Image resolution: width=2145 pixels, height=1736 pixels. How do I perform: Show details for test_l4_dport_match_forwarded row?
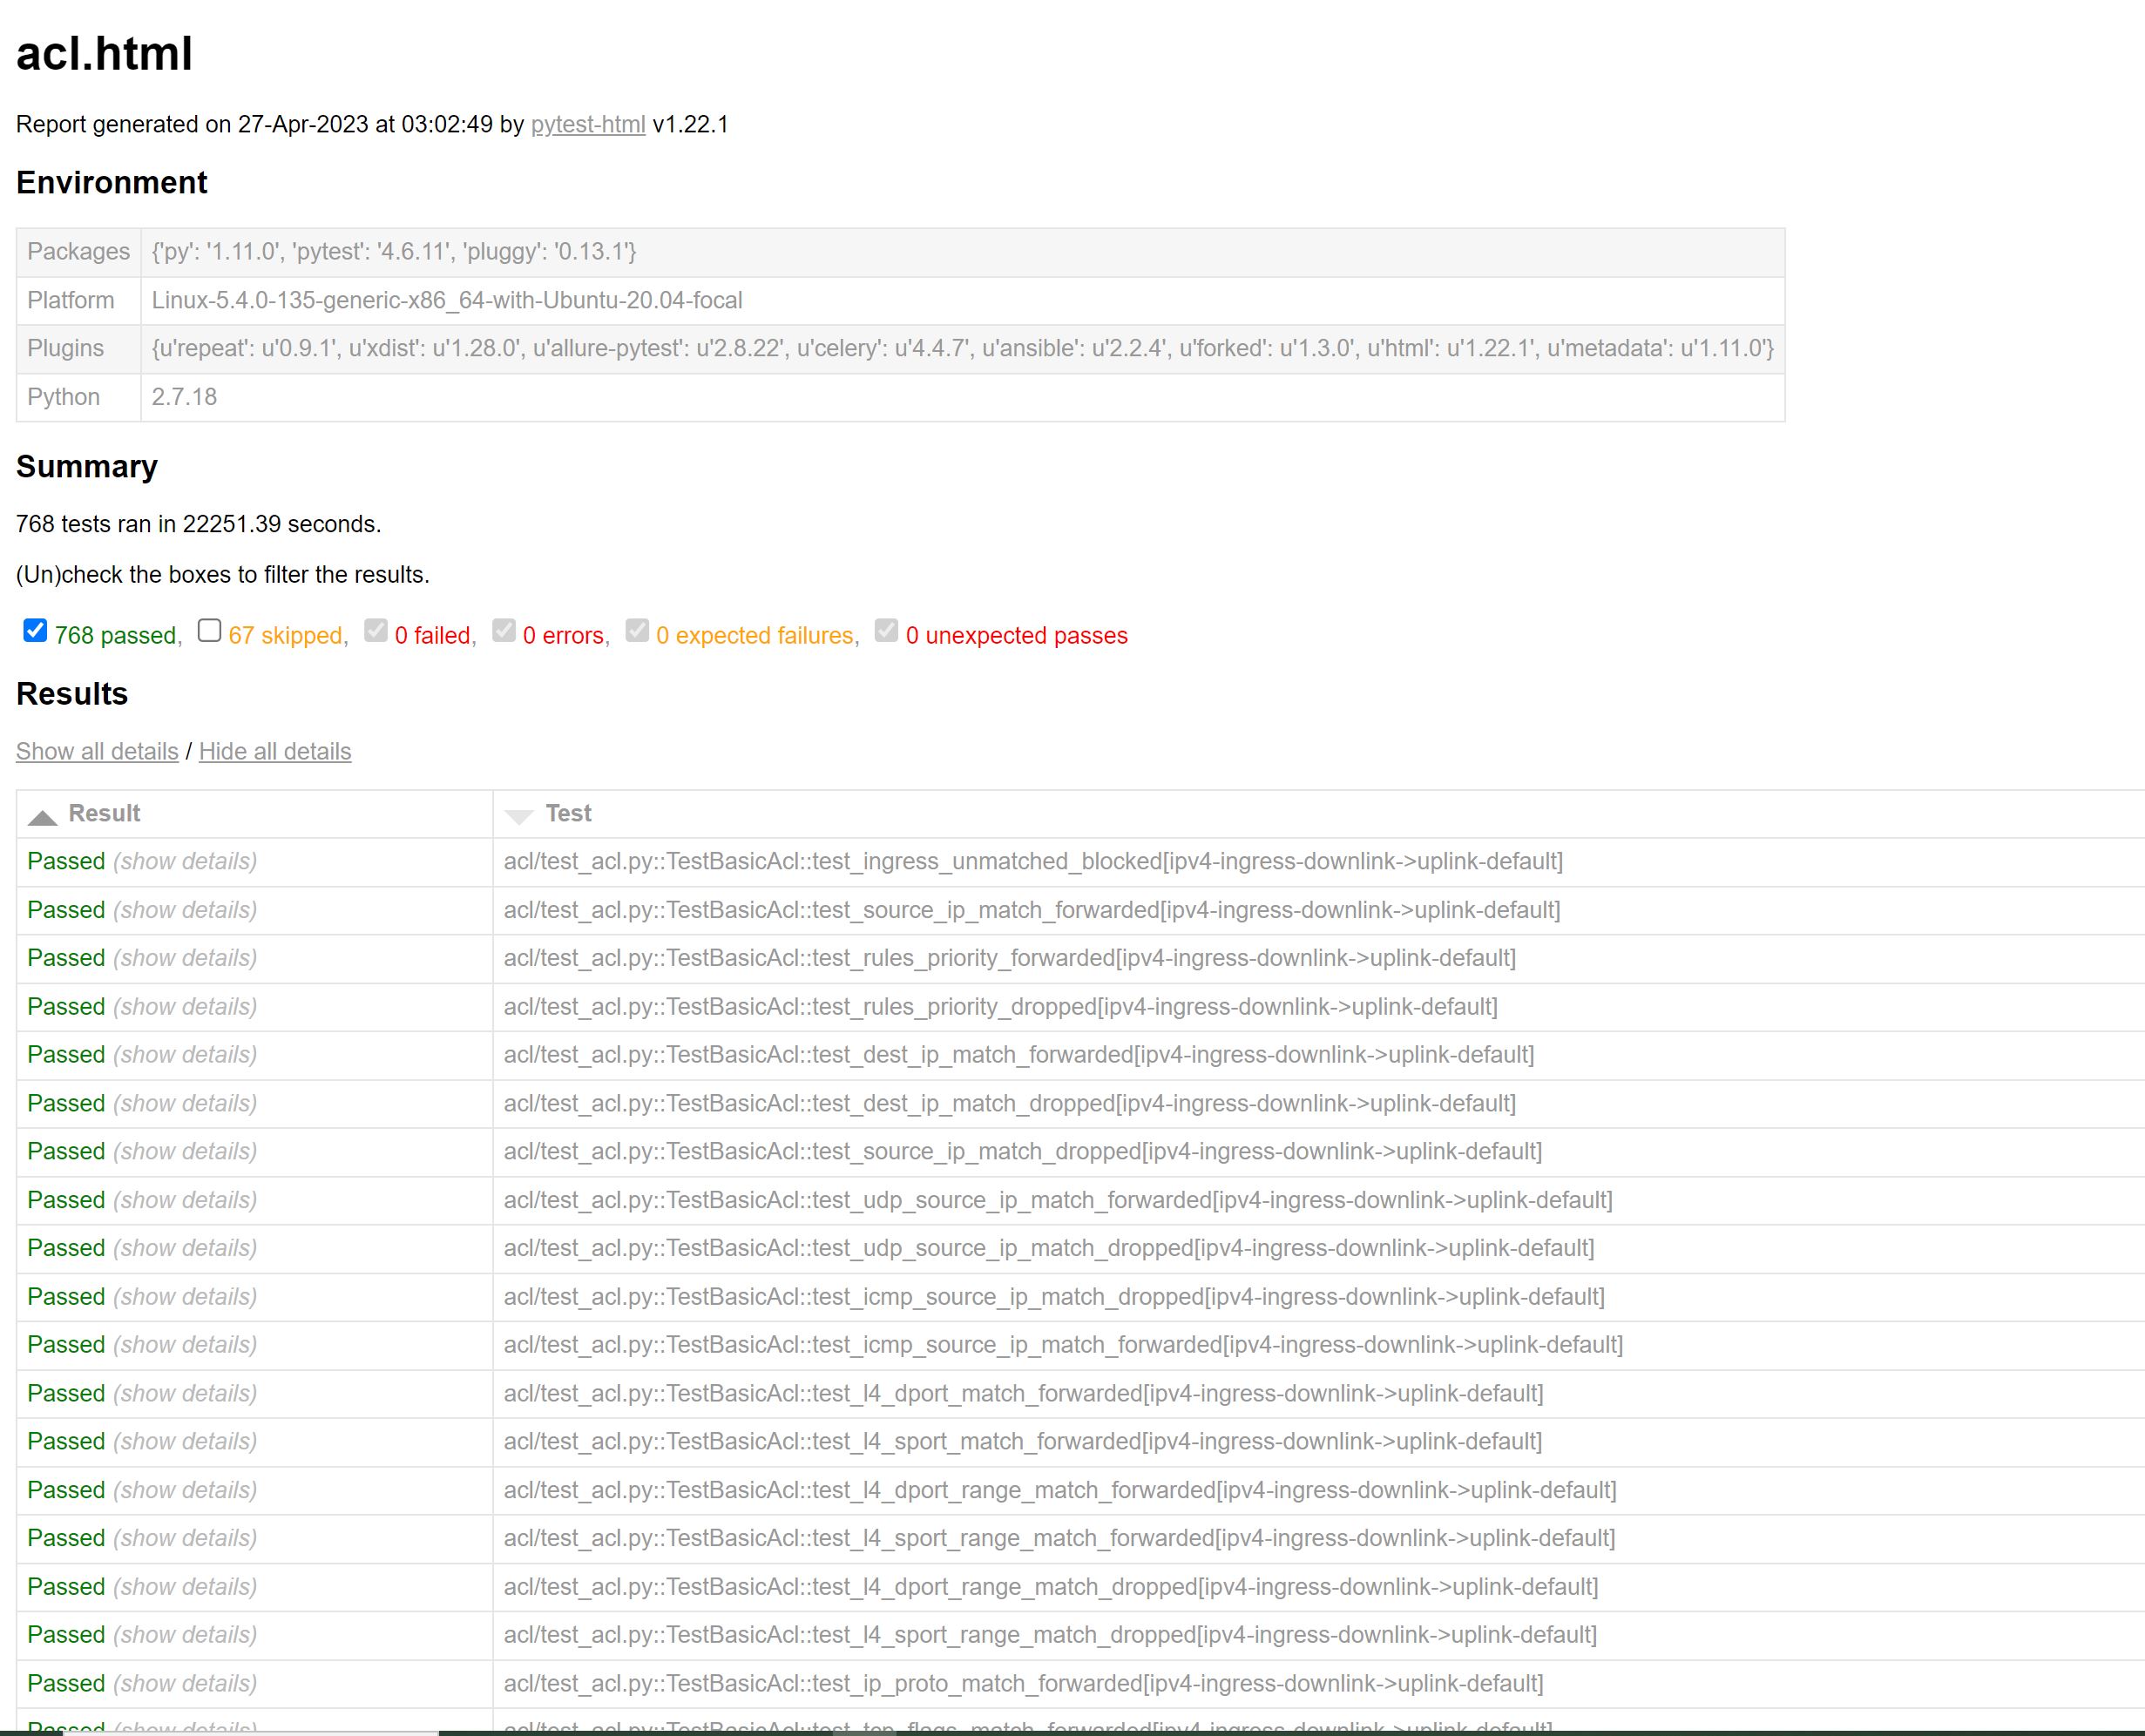185,1393
